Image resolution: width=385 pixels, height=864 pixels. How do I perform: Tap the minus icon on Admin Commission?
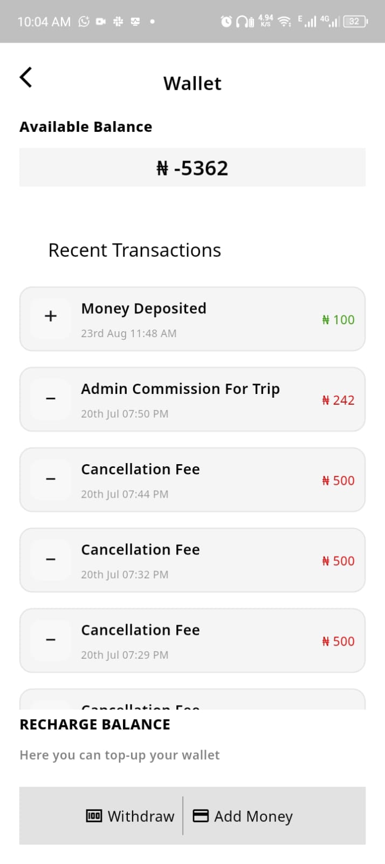tap(51, 399)
